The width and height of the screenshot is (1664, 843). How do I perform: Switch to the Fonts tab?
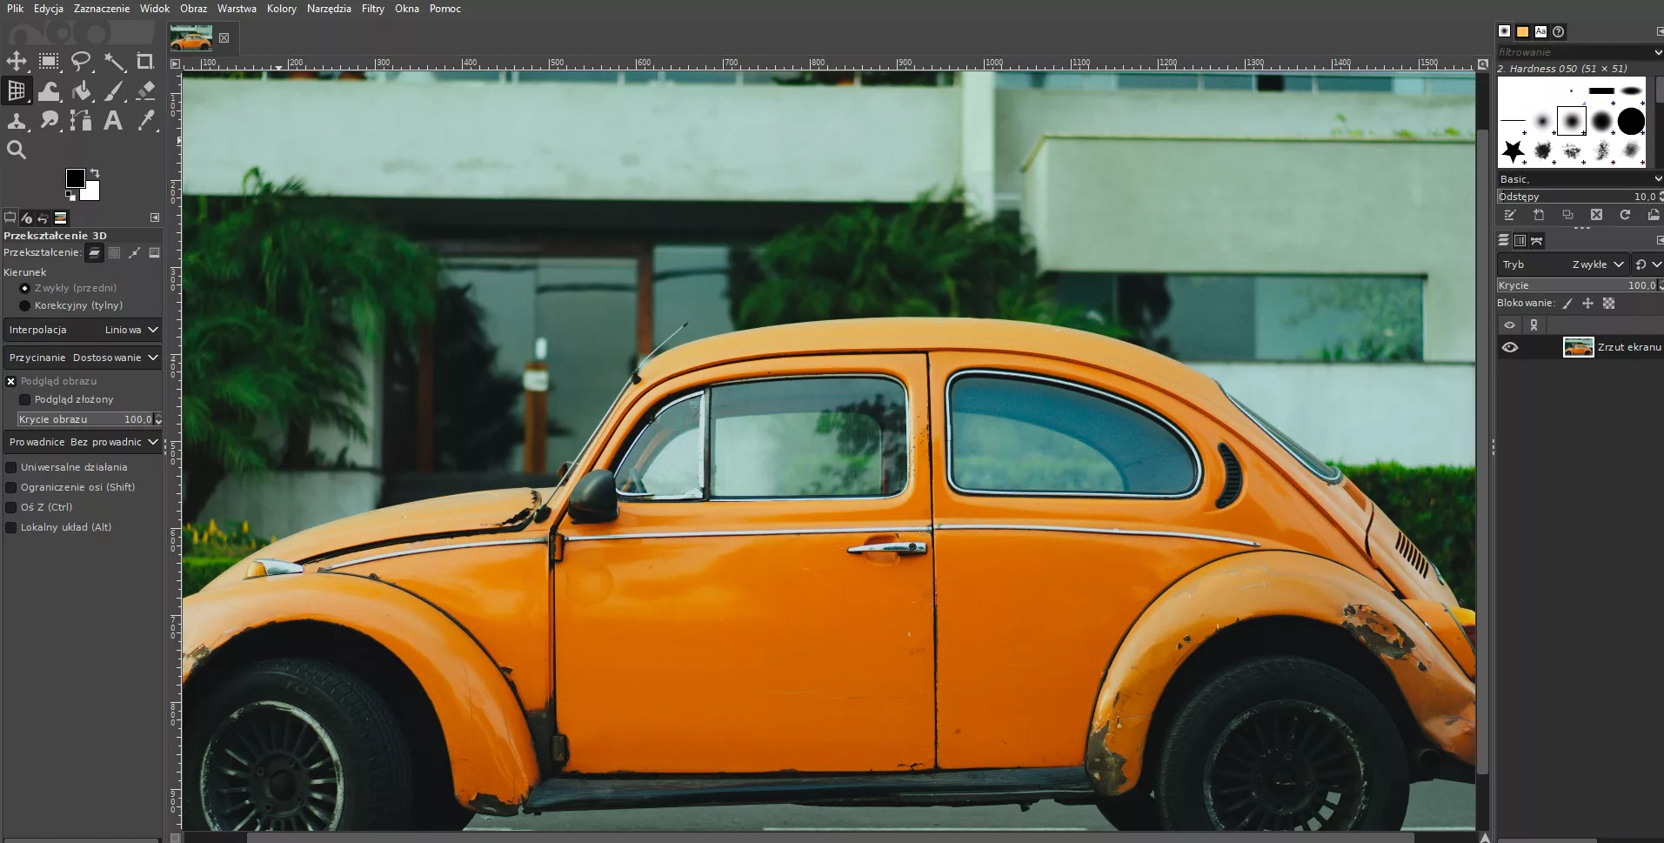(x=1540, y=31)
